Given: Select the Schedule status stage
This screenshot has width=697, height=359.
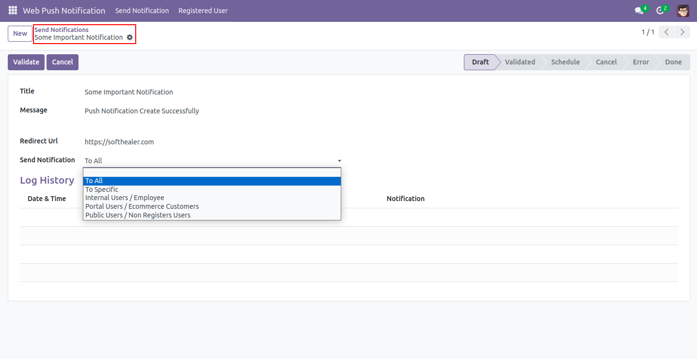Looking at the screenshot, I should (565, 62).
